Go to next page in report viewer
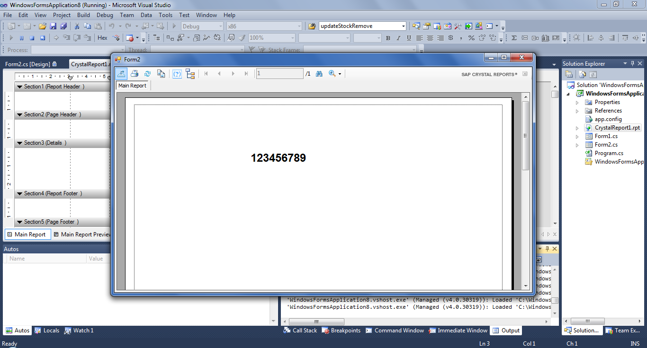647x348 pixels. pos(233,73)
